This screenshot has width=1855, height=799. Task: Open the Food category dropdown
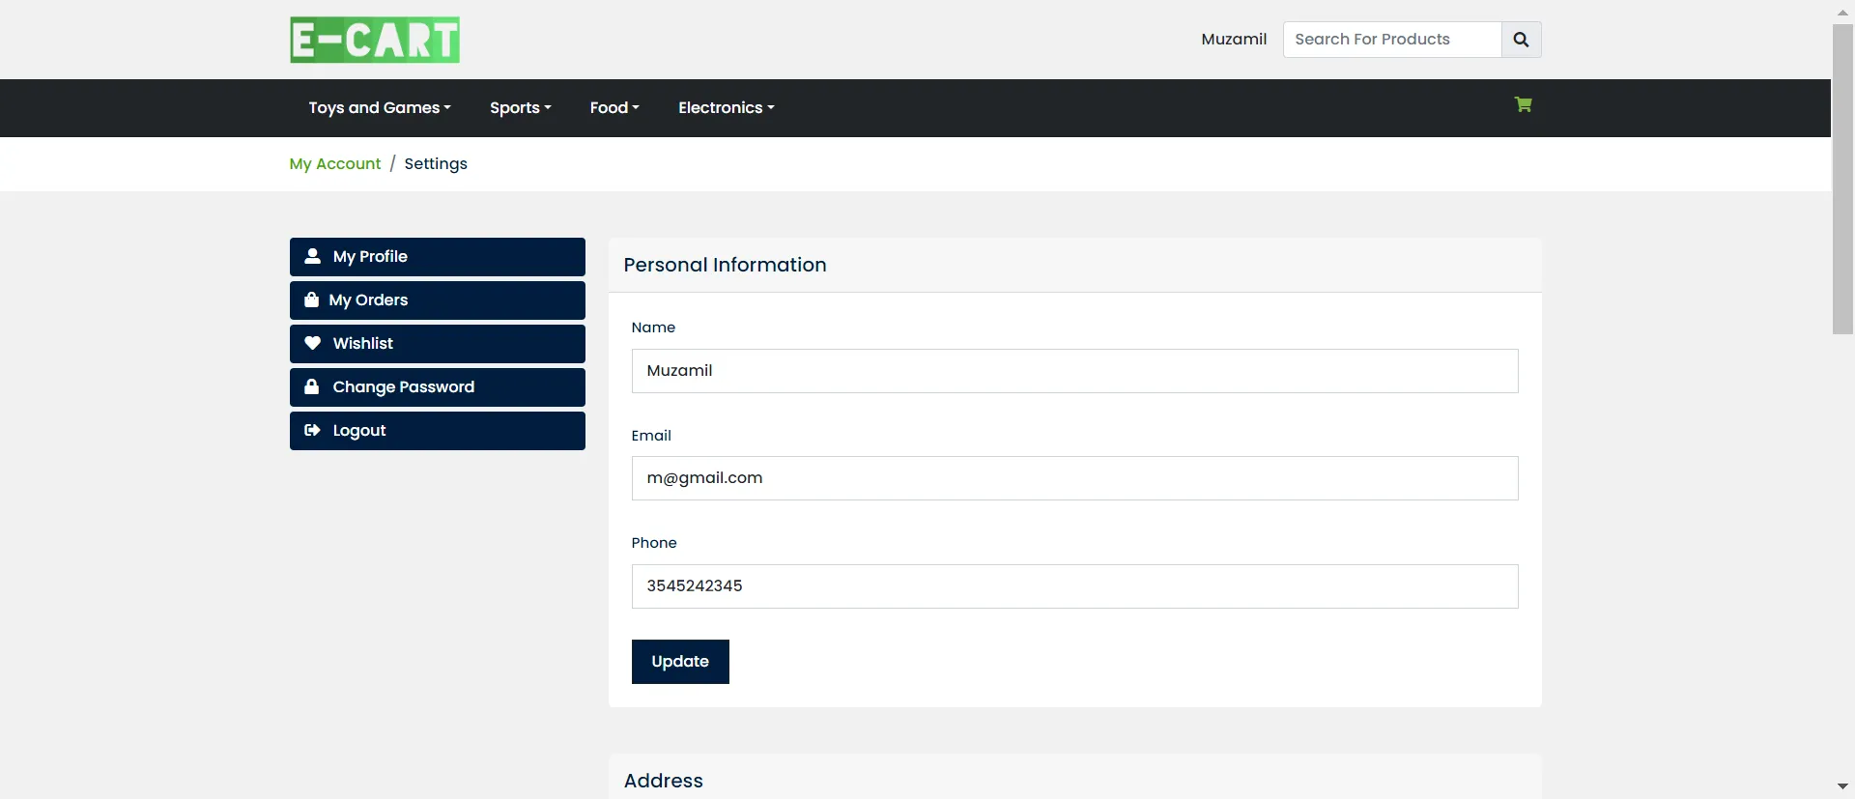click(614, 107)
